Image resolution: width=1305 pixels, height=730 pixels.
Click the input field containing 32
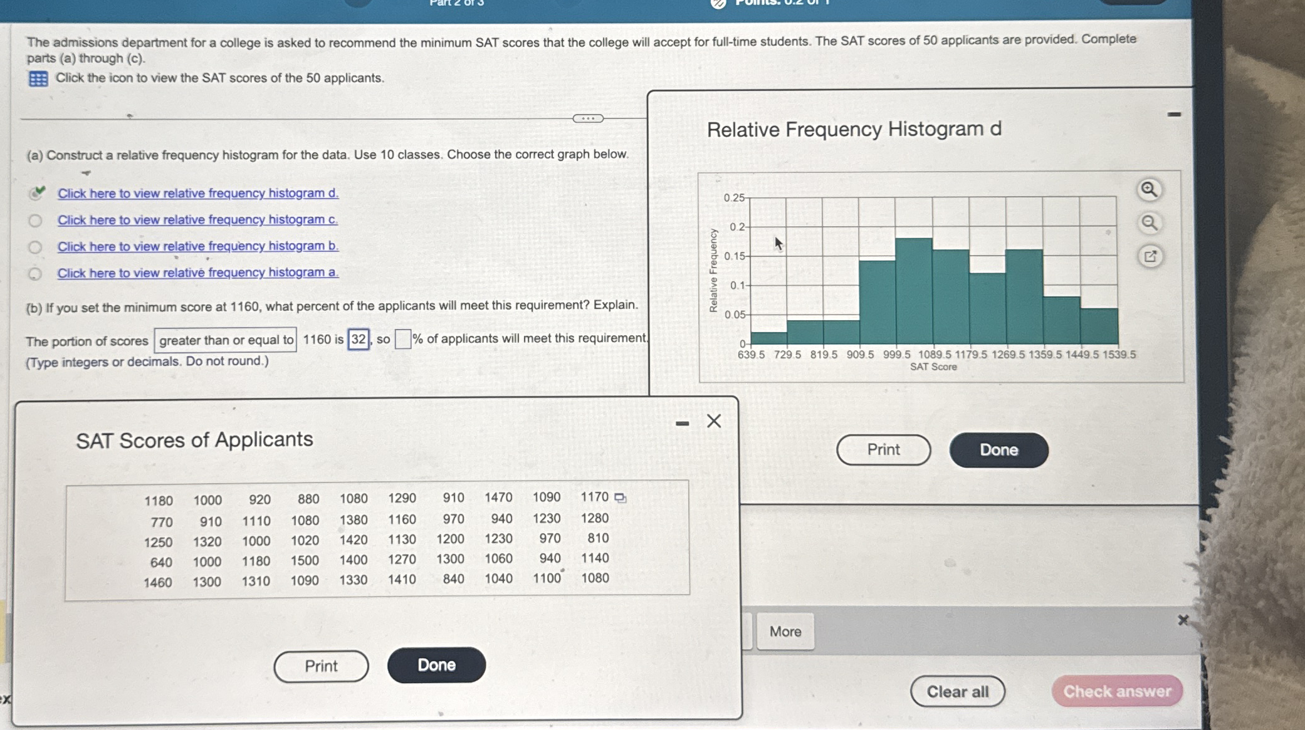pyautogui.click(x=359, y=339)
